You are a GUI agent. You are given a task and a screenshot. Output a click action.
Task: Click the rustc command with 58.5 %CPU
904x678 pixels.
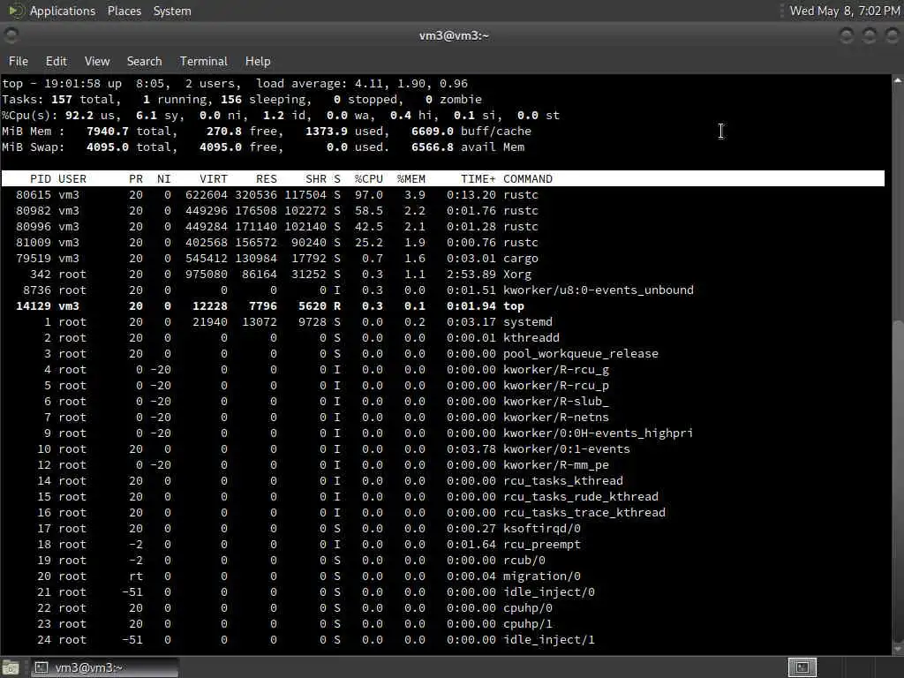(x=521, y=211)
